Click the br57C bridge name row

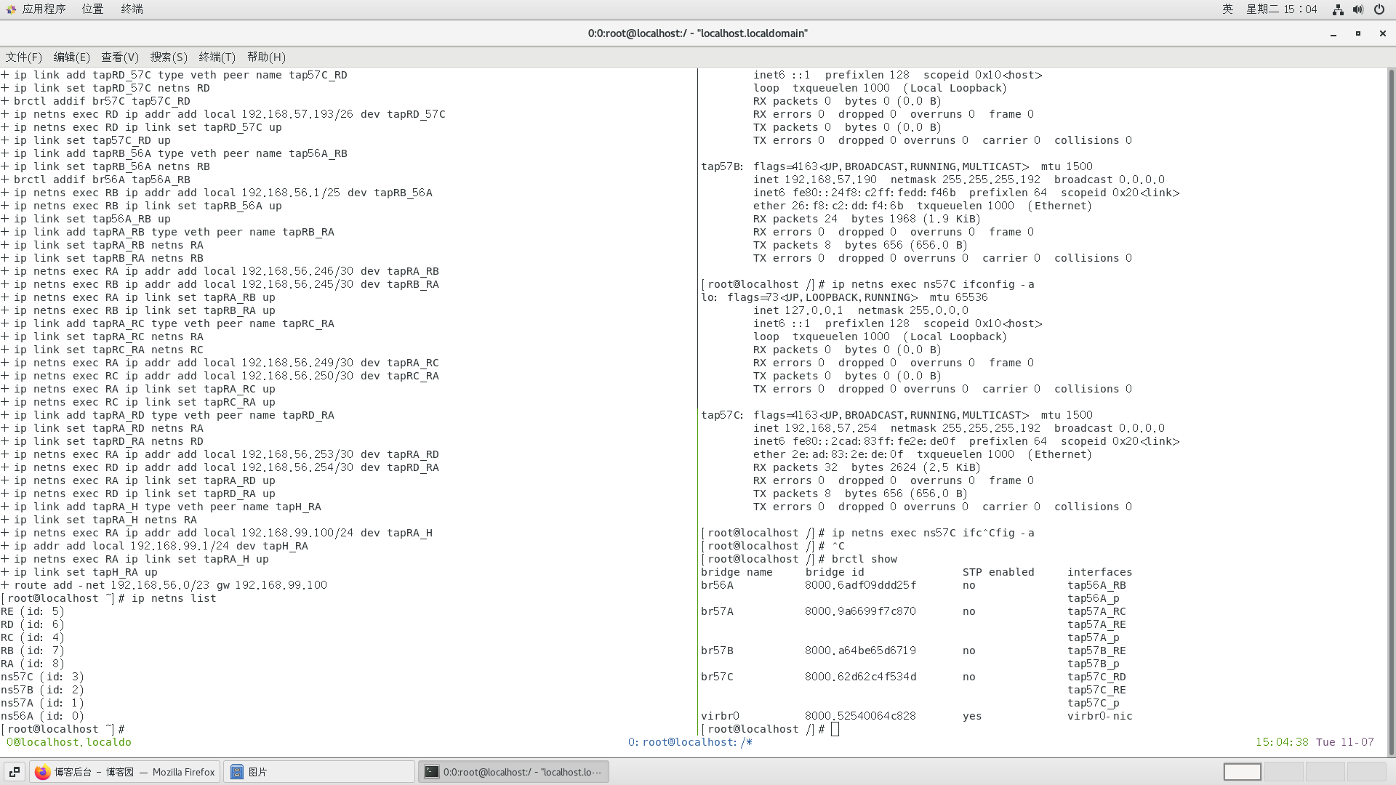(x=717, y=677)
